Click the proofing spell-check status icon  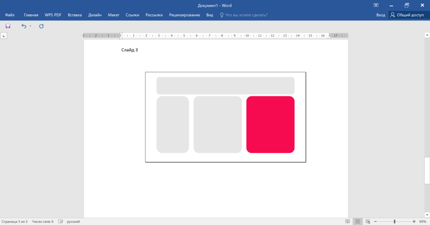[x=60, y=222]
